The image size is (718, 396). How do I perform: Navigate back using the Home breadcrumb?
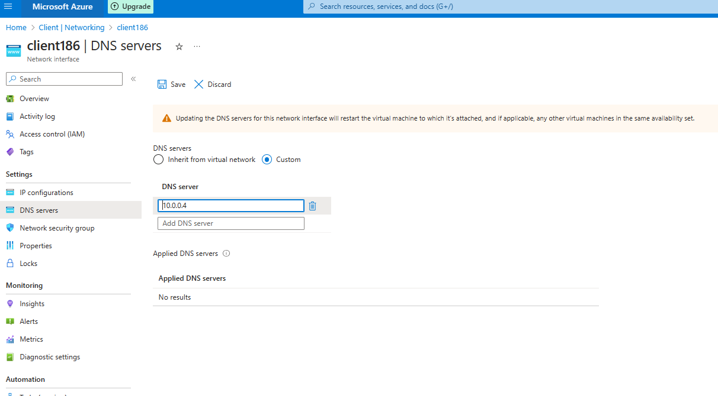(15, 27)
